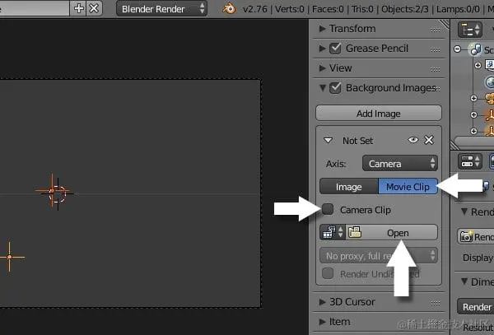Collapse the Dimensions panel in Properties editor
494x335 pixels.
464,281
